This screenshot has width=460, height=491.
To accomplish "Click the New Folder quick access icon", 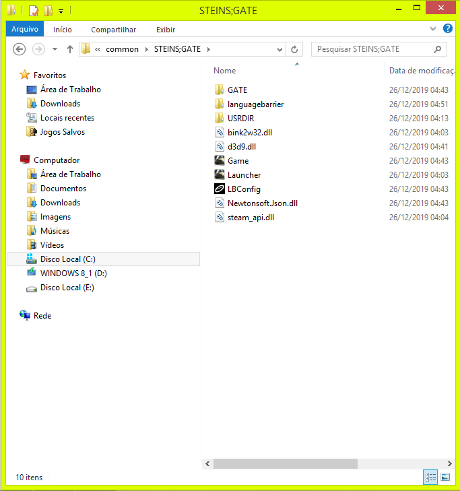I will [x=48, y=11].
